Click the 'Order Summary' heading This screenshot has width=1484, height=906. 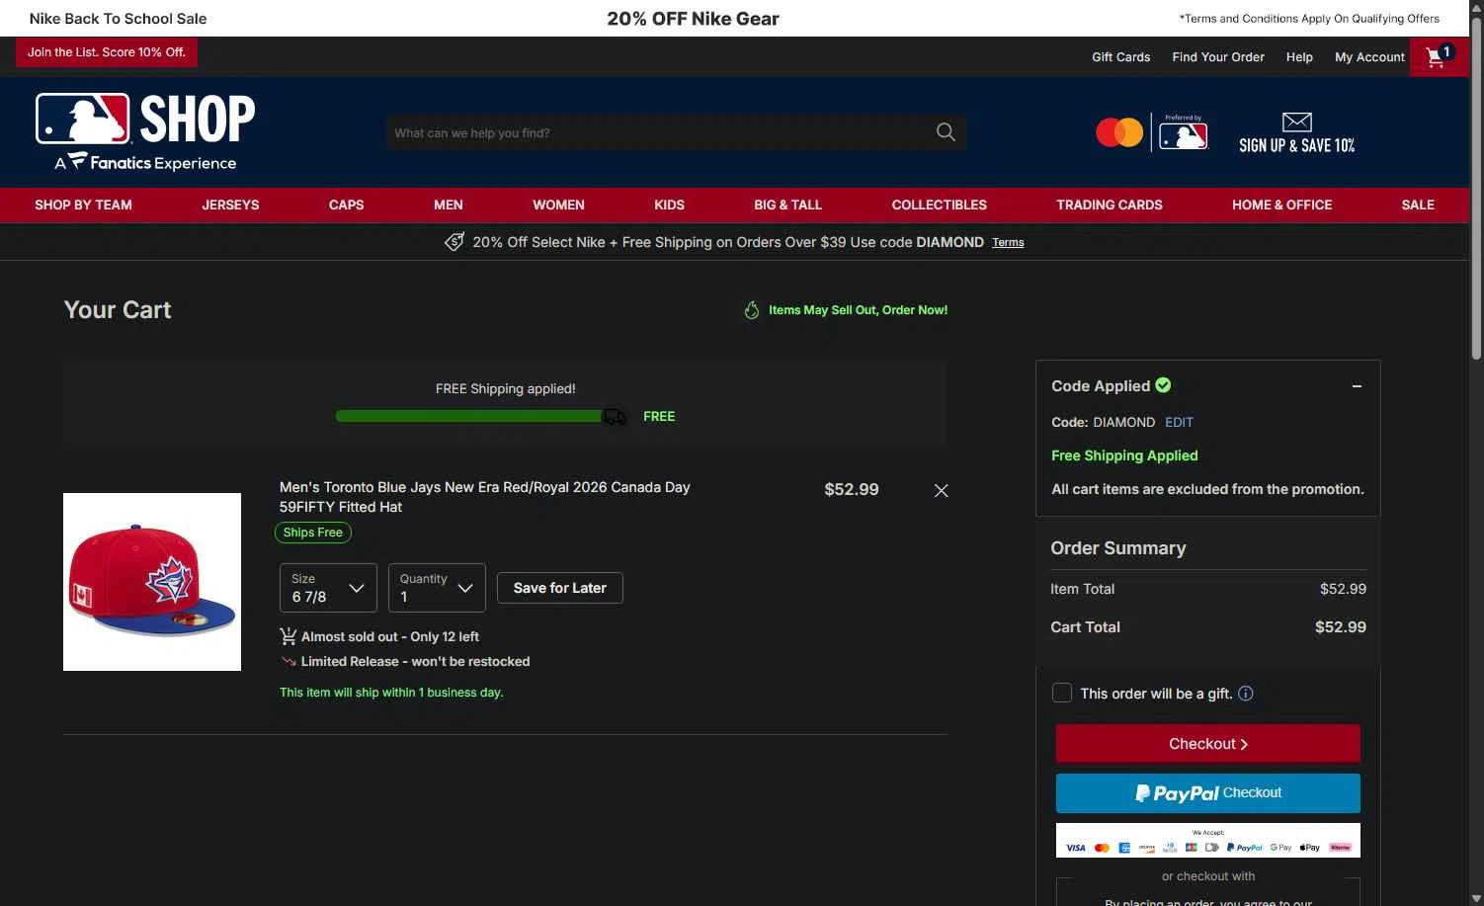[1118, 548]
